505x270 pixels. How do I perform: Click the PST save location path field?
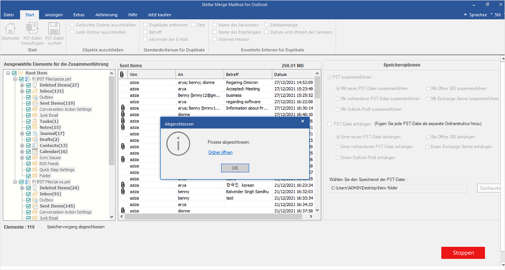pos(398,188)
